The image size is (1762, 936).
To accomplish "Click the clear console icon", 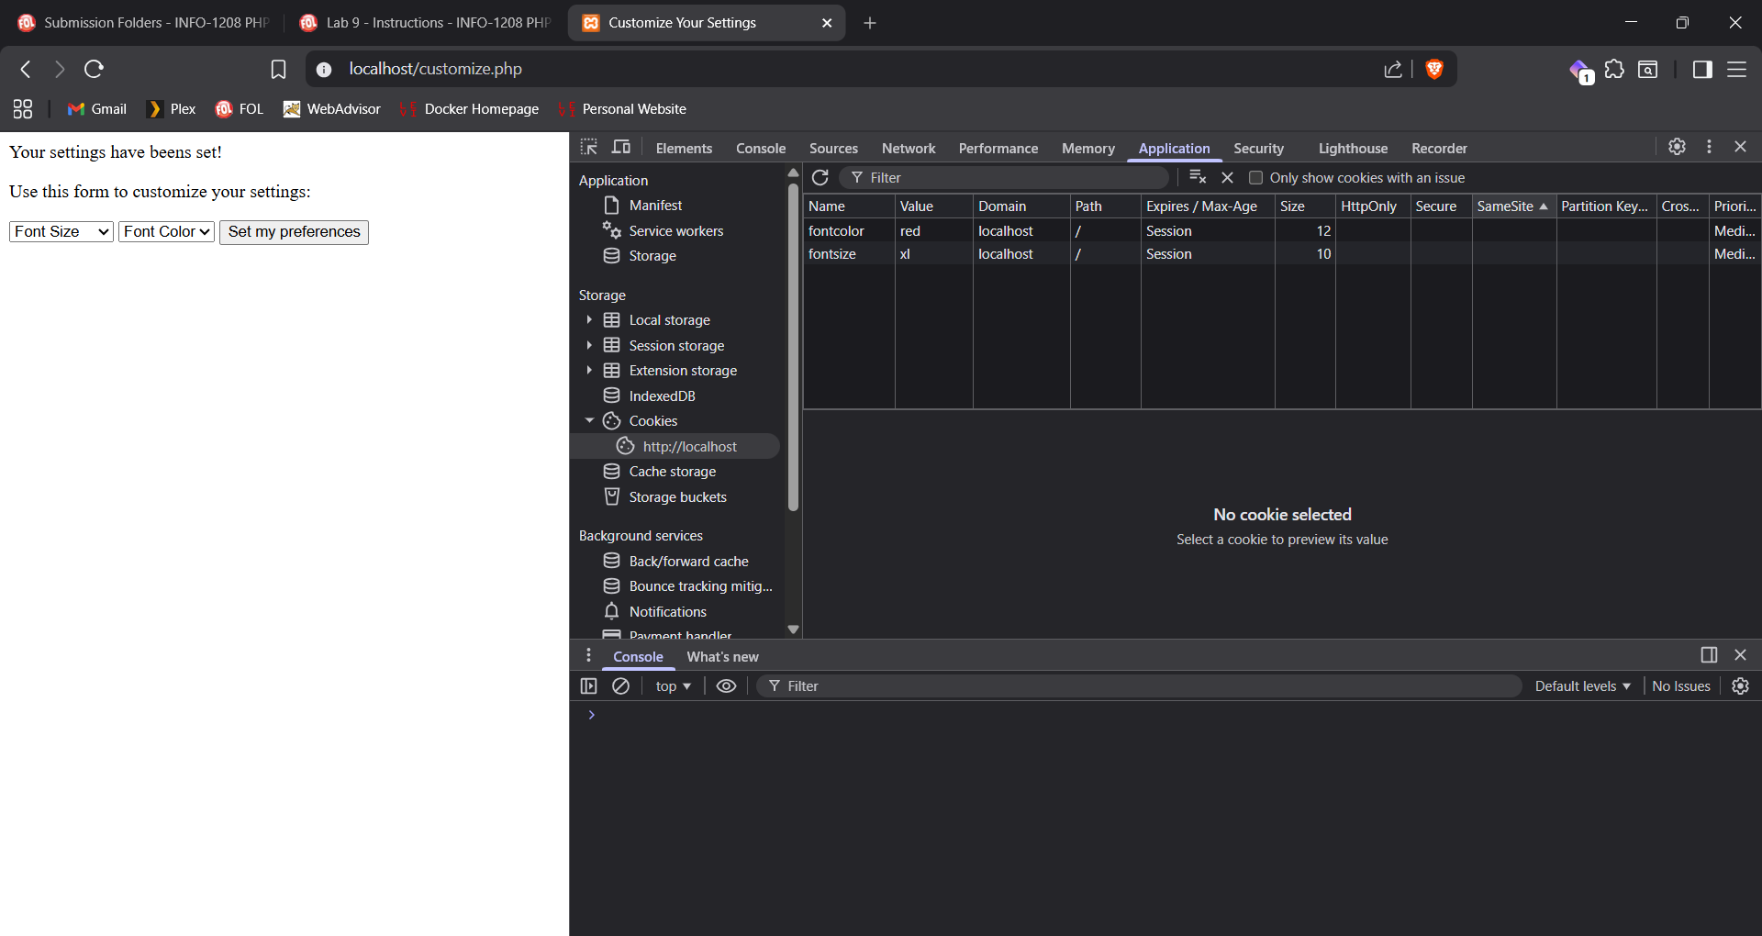I will 621,686.
